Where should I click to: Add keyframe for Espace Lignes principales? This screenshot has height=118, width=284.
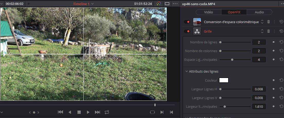(273, 60)
